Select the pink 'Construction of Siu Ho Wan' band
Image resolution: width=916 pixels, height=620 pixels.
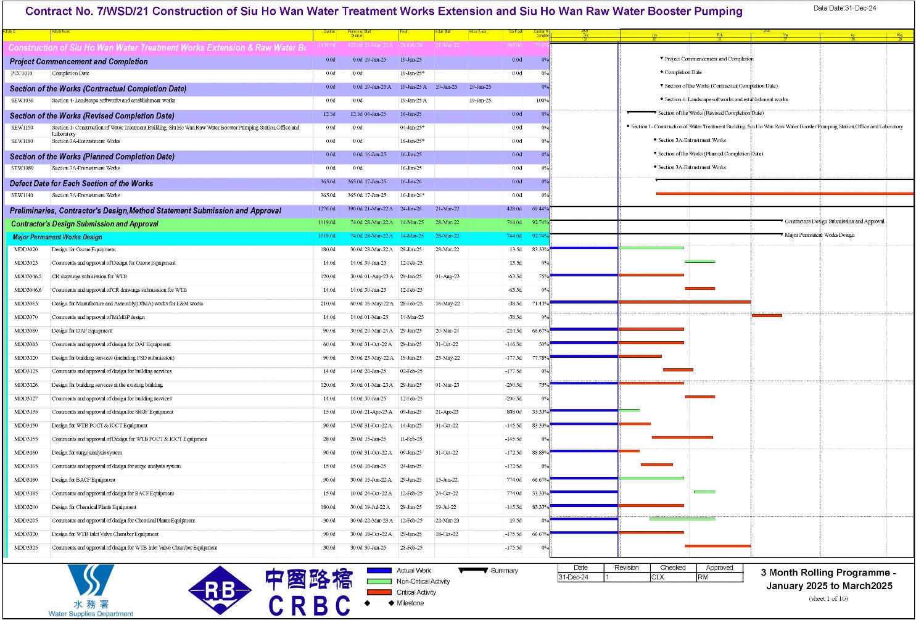[276, 48]
